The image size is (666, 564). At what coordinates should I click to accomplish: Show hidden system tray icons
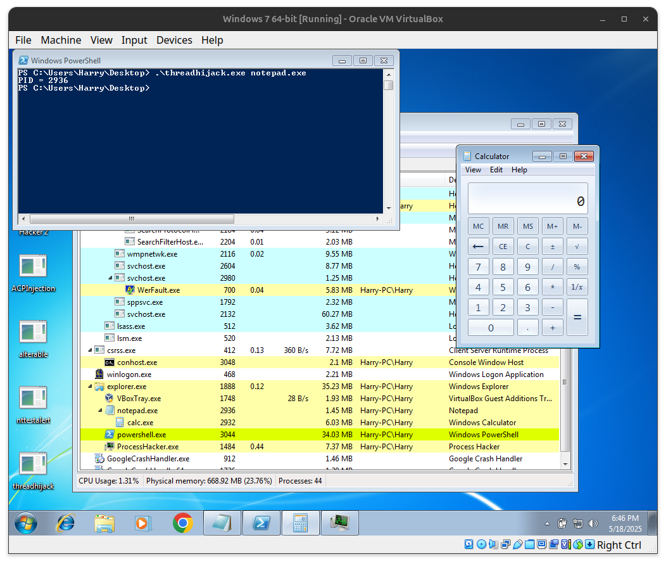pos(547,523)
